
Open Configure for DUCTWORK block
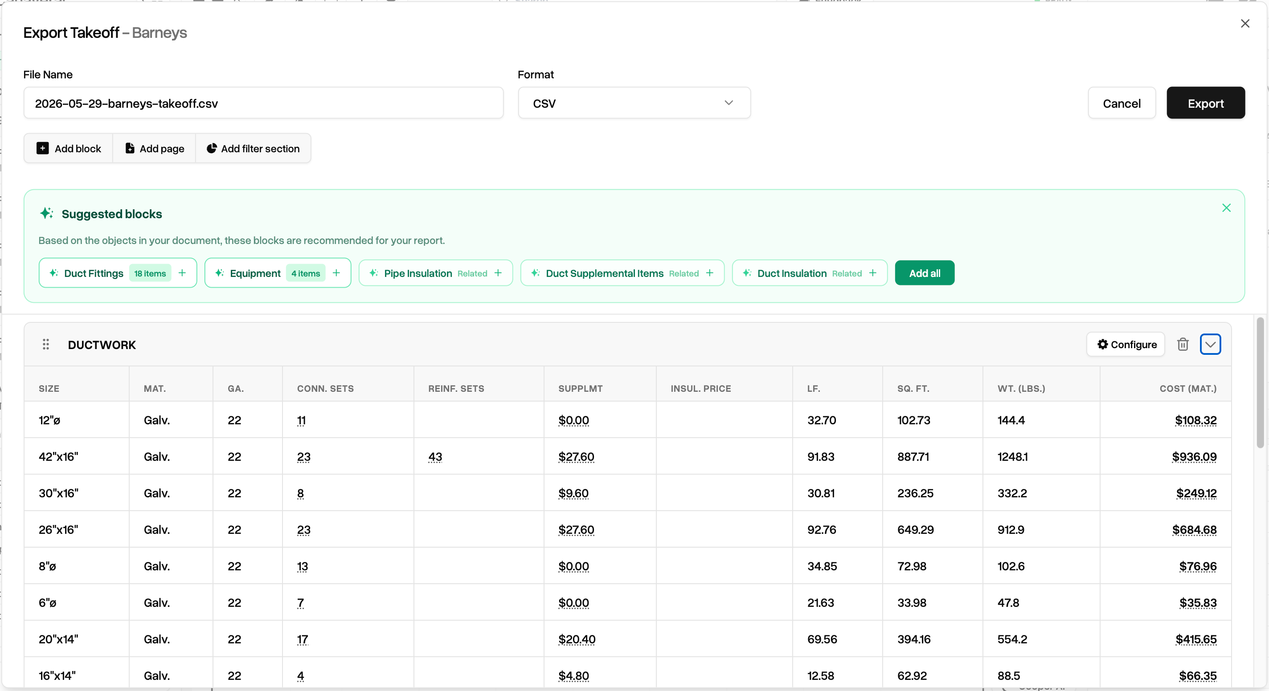click(x=1126, y=345)
